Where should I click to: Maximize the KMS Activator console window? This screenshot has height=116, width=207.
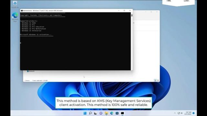[x=124, y=11]
